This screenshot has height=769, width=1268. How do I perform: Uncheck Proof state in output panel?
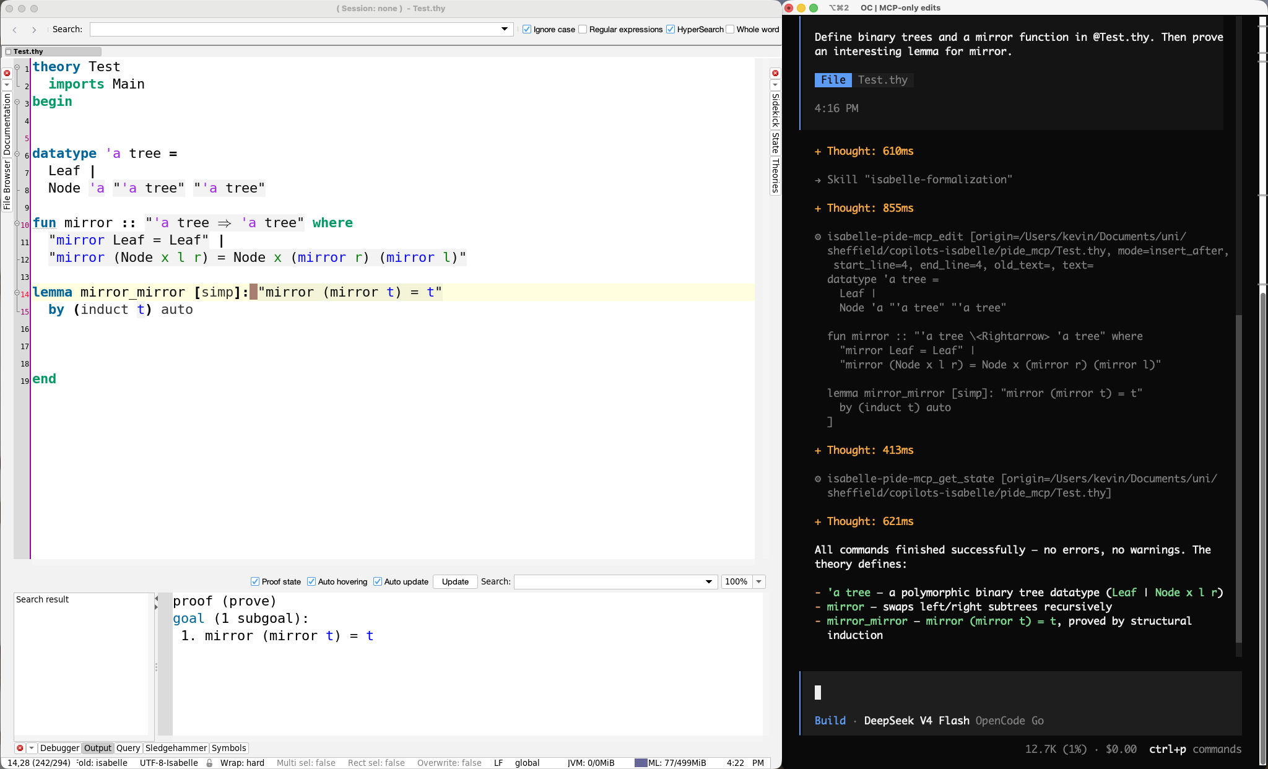255,581
